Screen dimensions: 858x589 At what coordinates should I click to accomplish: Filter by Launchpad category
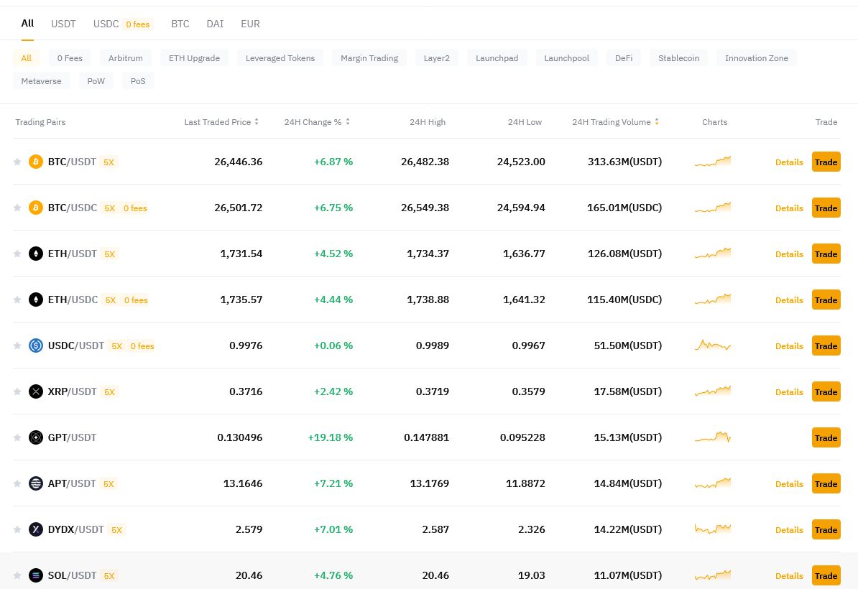click(x=497, y=58)
